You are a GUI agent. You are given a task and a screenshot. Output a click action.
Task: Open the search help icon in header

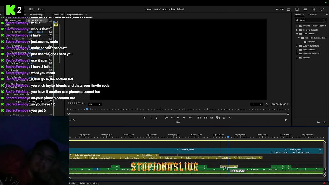tap(314, 9)
